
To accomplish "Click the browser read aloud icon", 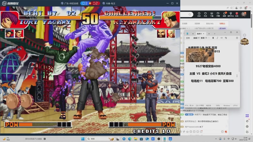I will (x=228, y=8).
